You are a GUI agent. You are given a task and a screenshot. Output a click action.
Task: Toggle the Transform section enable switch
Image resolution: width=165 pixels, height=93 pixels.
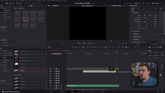131,13
